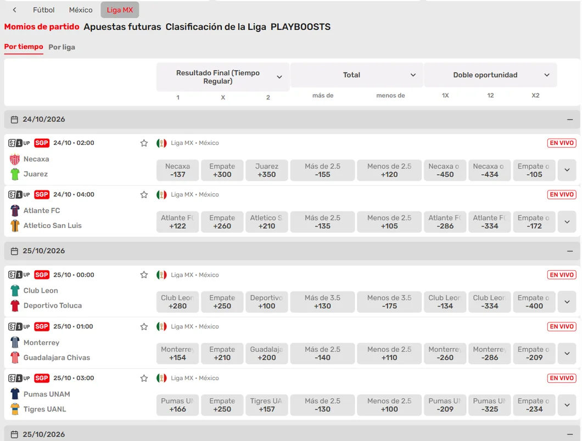Click the SGP badge for Monterrey match
Viewport: 582px width, 441px height.
[42, 326]
